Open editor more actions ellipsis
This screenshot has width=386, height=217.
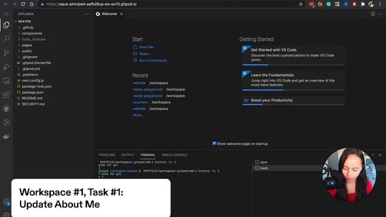(x=380, y=14)
